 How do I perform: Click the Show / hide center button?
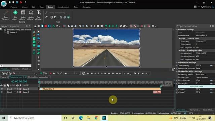196,86
